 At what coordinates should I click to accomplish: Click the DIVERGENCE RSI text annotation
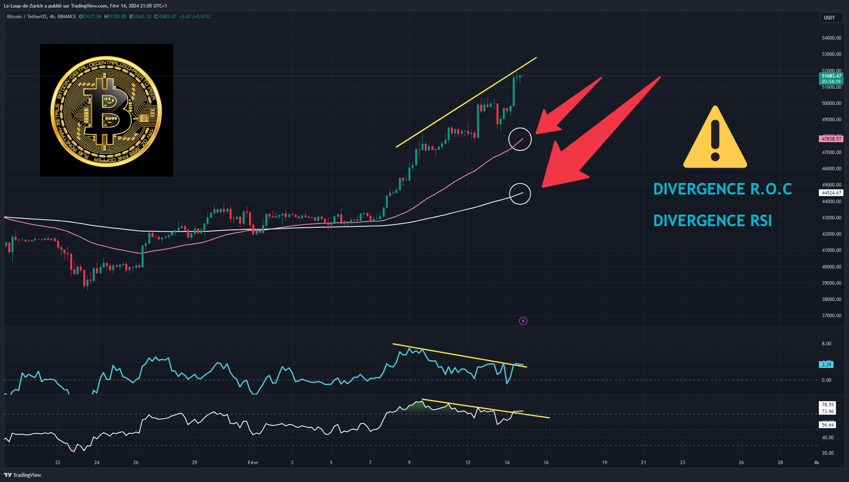tap(713, 221)
